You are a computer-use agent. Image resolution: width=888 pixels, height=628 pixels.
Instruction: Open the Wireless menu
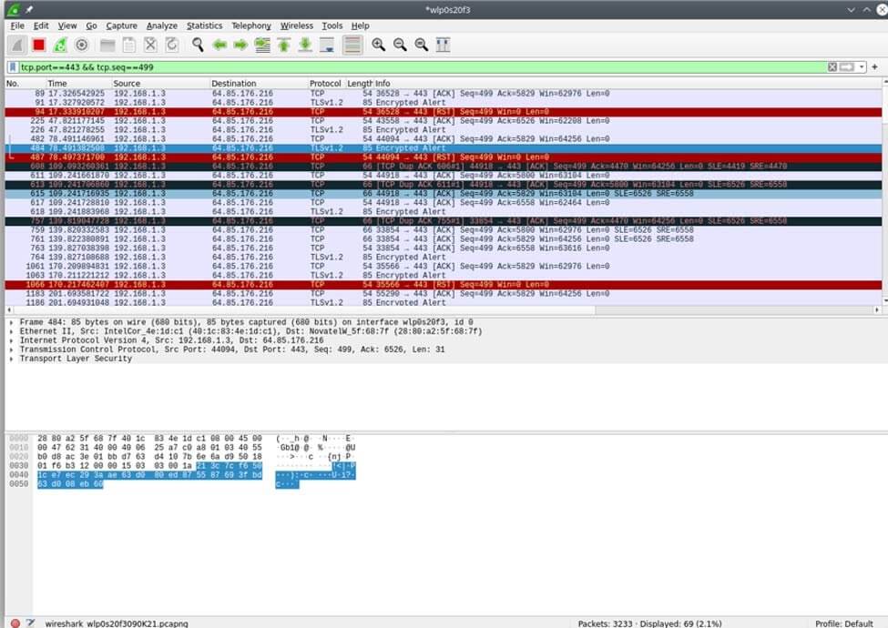296,26
